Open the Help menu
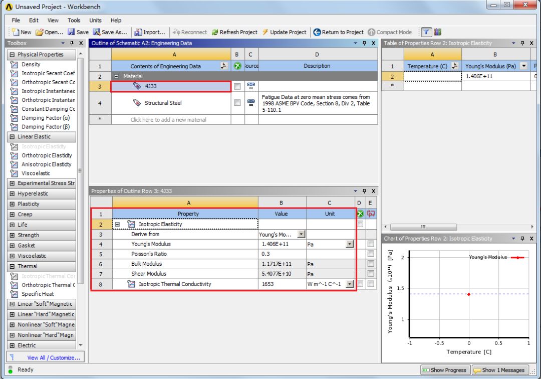Image resolution: width=541 pixels, height=379 pixels. pos(116,21)
